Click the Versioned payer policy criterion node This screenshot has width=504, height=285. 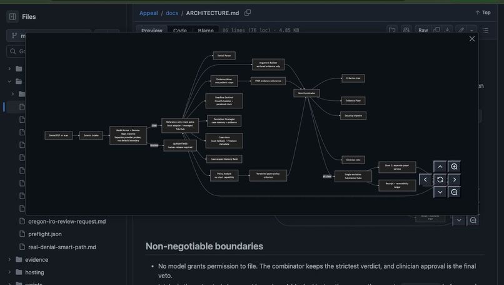[x=268, y=175]
